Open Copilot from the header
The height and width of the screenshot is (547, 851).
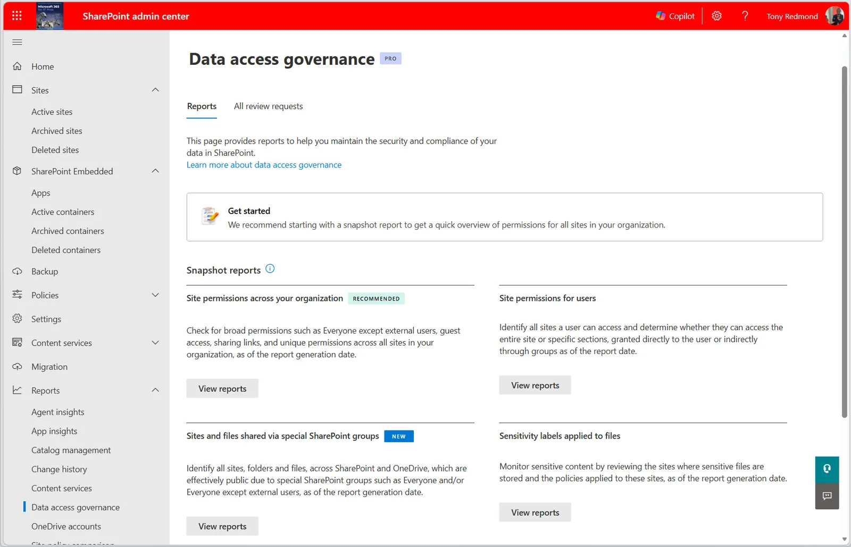[675, 16]
